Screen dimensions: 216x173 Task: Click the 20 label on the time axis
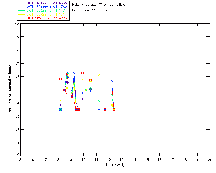[x=210, y=160]
